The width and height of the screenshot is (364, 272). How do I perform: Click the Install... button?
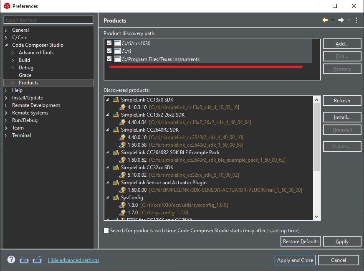coord(342,117)
